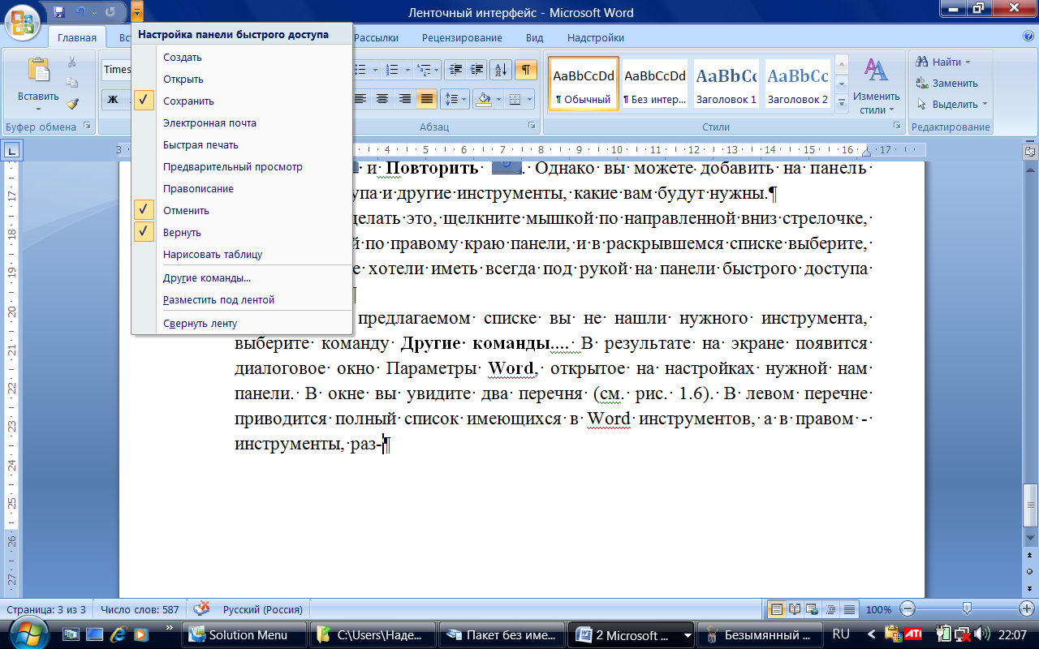Increase paragraph indent

pos(477,70)
